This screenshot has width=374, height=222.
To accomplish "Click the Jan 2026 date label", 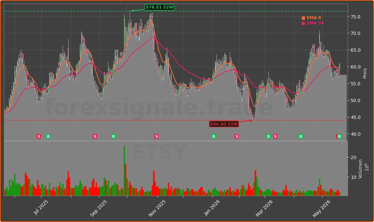I will 212,208.
